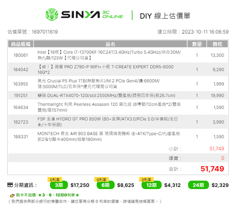Click the 商品條碼 column header
This screenshot has width=236, height=211.
(21, 44)
